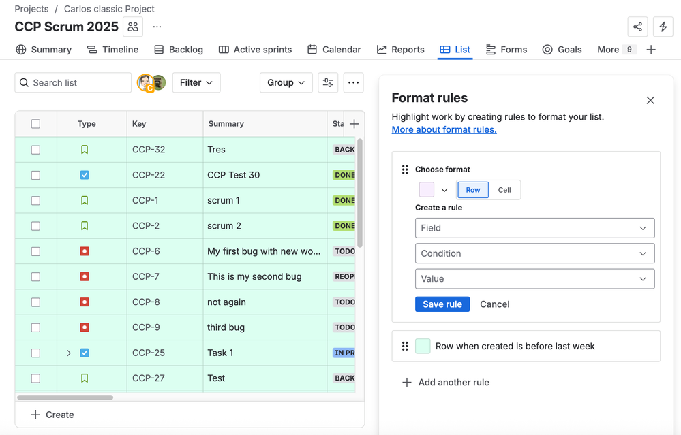Add a new tab with plus icon

tap(651, 50)
